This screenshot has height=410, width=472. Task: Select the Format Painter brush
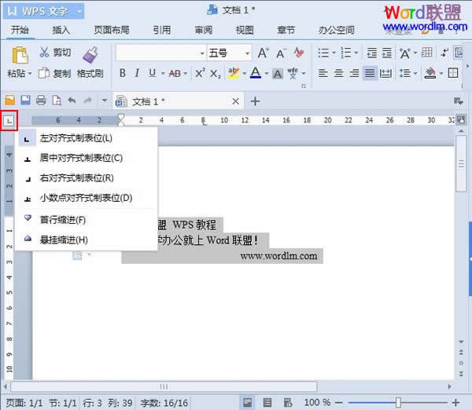pyautogui.click(x=90, y=55)
